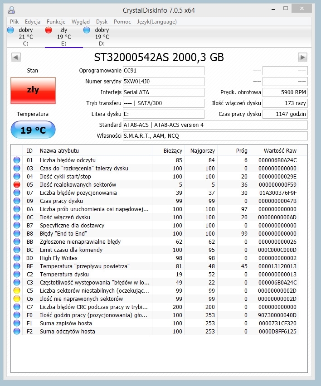Select row 'Specyficzne dla dostawcy'
Image resolution: width=321 pixels, height=386 pixels.
(155, 225)
